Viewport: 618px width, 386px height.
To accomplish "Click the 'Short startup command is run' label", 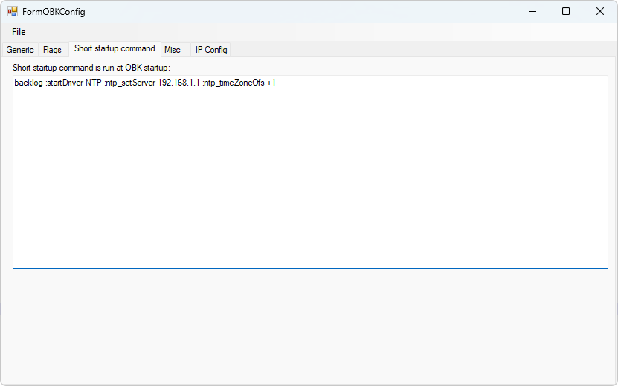I will pyautogui.click(x=91, y=68).
